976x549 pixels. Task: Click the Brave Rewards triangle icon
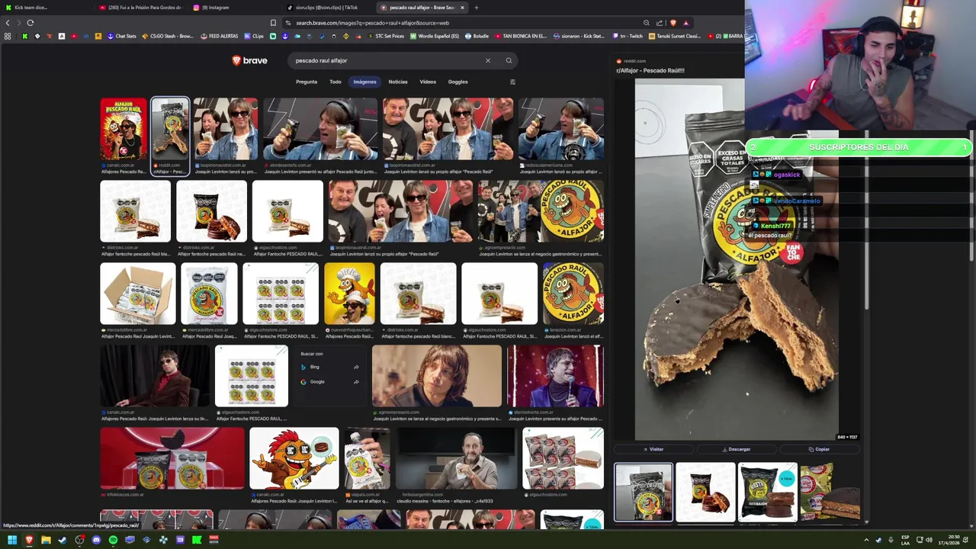[685, 23]
